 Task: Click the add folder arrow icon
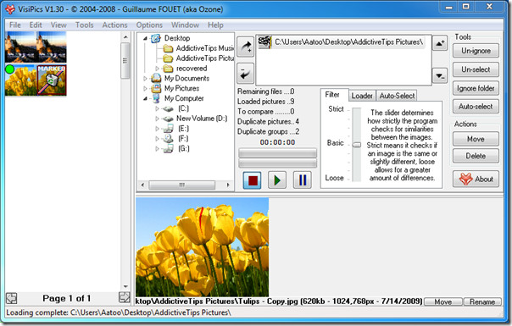tap(245, 47)
